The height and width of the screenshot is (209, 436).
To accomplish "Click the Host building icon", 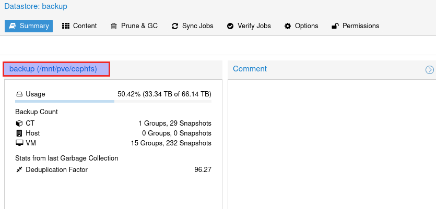I will pyautogui.click(x=19, y=133).
